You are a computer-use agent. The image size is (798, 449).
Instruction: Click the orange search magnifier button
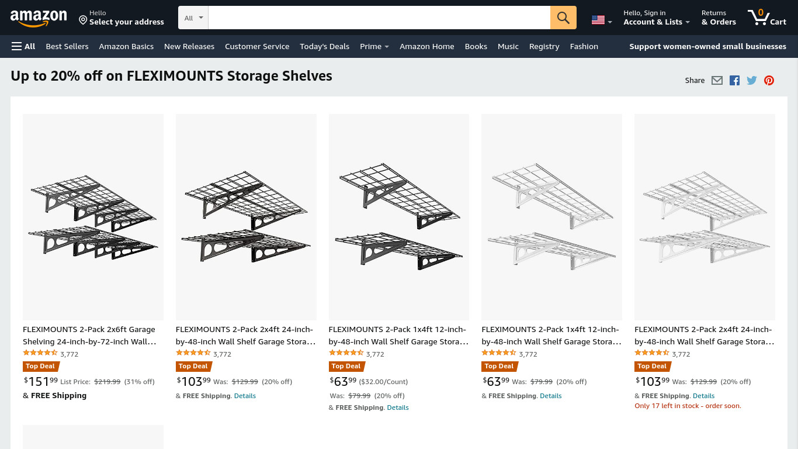point(563,18)
